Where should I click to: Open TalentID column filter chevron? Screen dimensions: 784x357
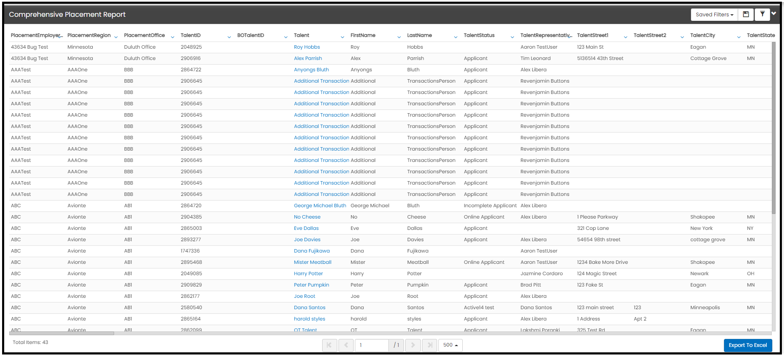pyautogui.click(x=229, y=37)
